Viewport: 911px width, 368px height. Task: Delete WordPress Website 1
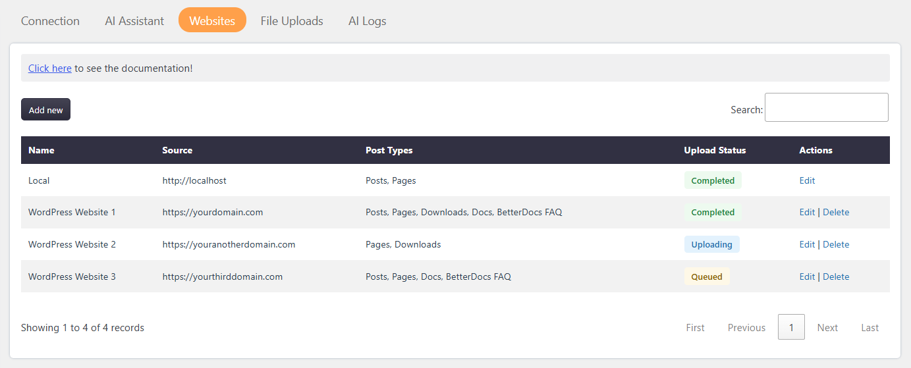836,213
